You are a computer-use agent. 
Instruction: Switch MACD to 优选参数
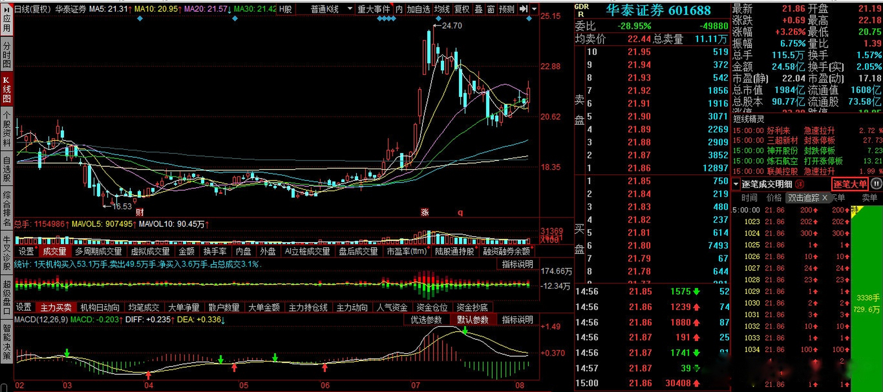pyautogui.click(x=426, y=320)
